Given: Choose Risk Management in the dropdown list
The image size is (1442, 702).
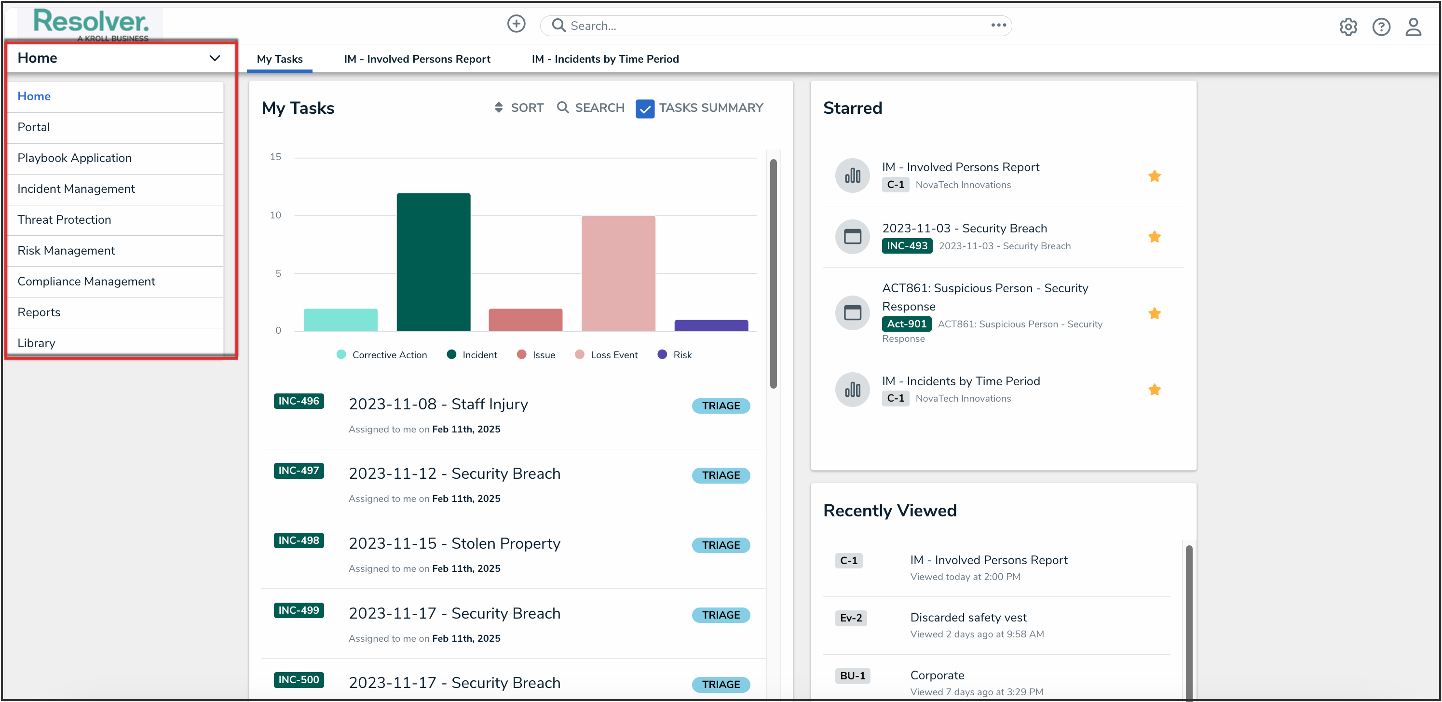Looking at the screenshot, I should 66,251.
